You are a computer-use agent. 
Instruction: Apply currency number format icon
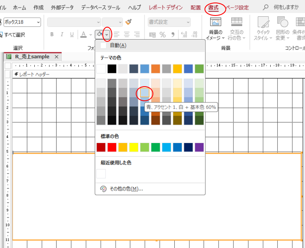[x=152, y=35]
